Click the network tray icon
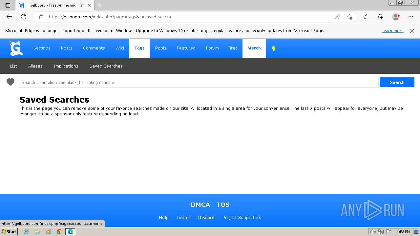This screenshot has height=236, width=420. tap(381, 232)
